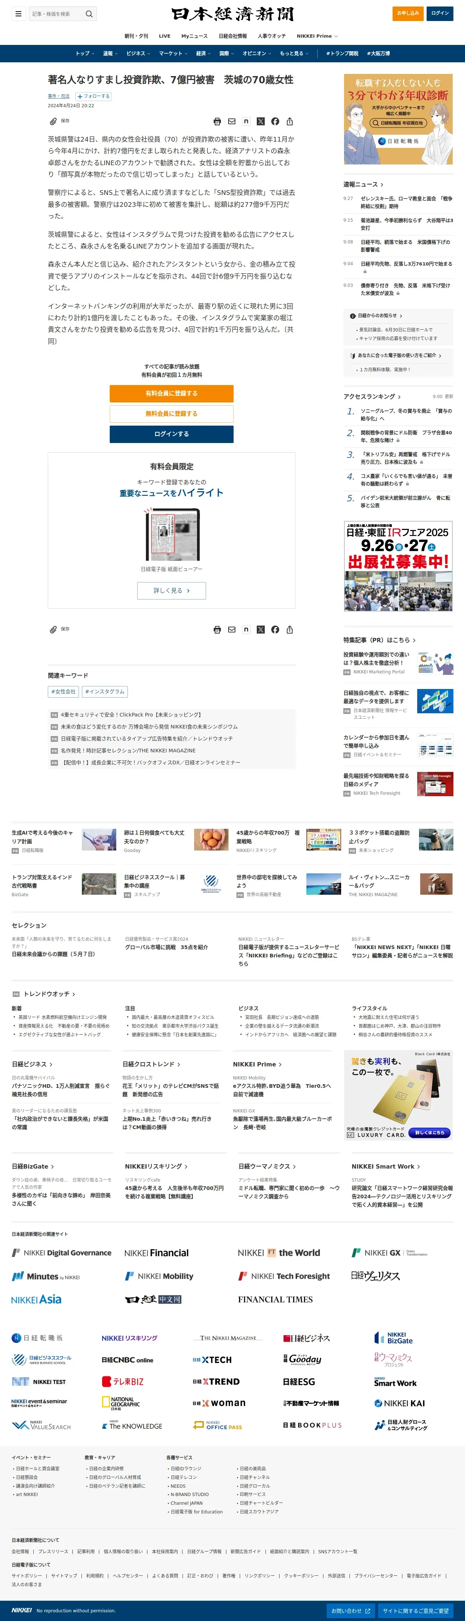The height and width of the screenshot is (1621, 465).
Task: Click the top print icon
Action: [217, 121]
